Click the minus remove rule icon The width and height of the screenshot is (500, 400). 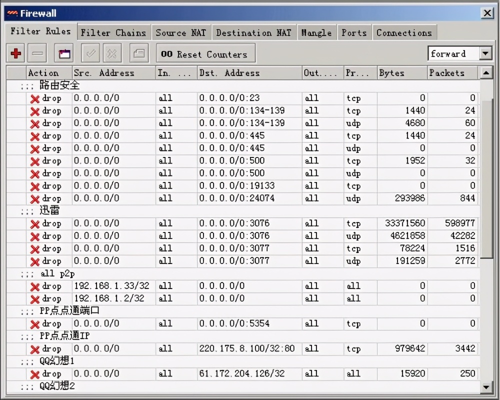click(38, 53)
